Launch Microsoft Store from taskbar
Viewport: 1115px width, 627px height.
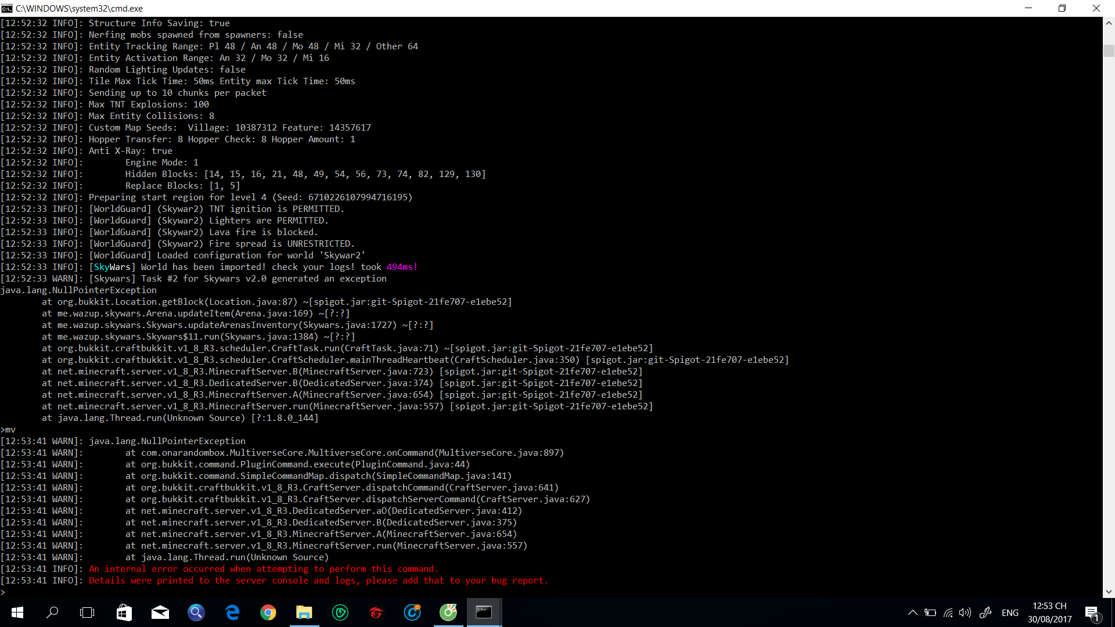pos(124,612)
